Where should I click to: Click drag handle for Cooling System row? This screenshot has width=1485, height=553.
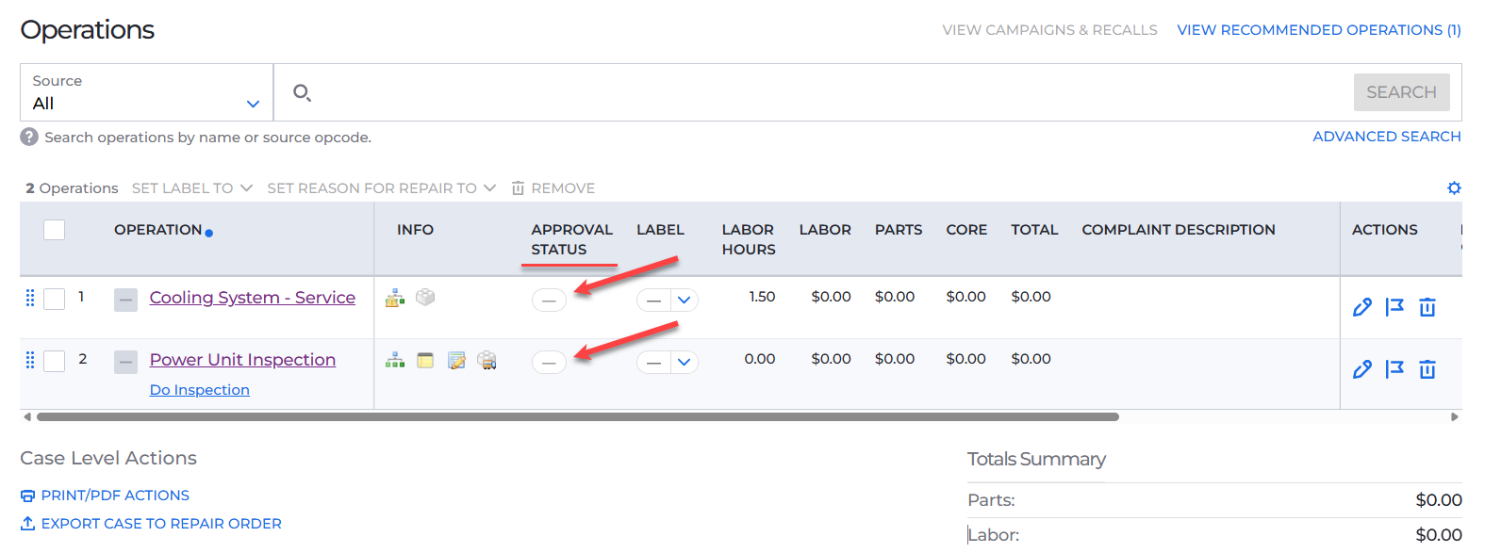click(x=30, y=298)
